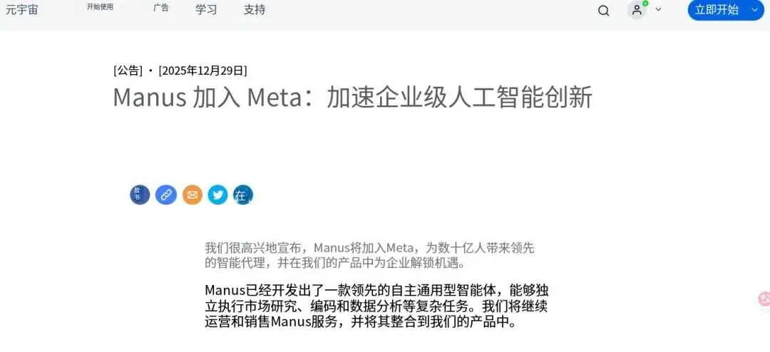770x352 pixels.
Task: Click the blue 立即开始 button
Action: [725, 10]
